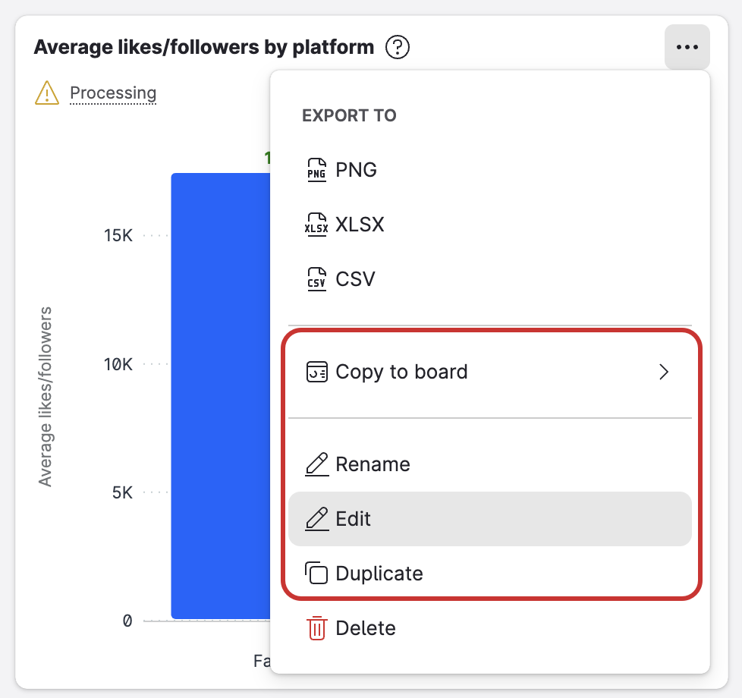Click the help question mark icon beside chart title
Screen dimensions: 742x698
tap(398, 48)
